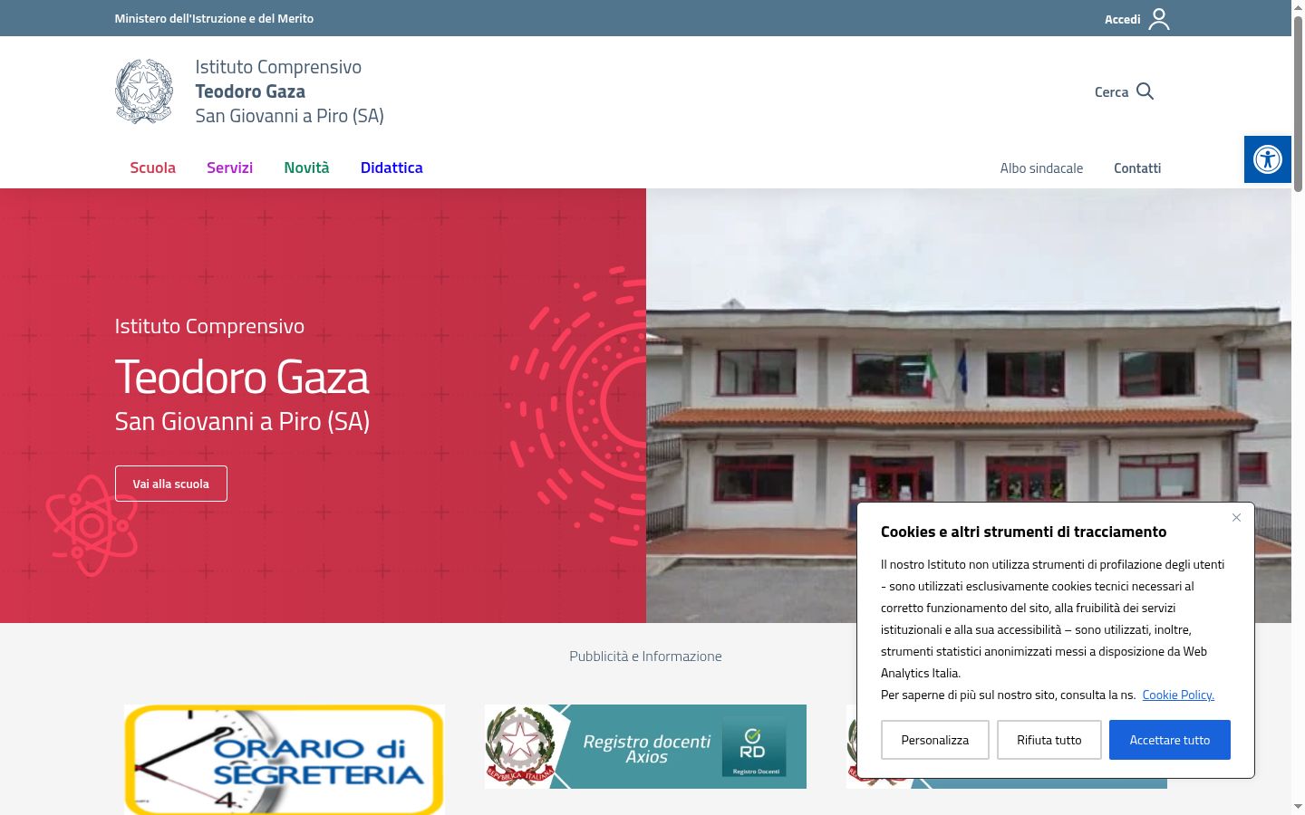Click the Italian Republic emblem logo in header
Viewport: 1305px width, 815px height.
pos(144,91)
